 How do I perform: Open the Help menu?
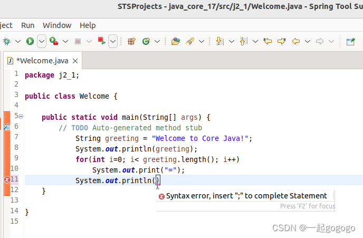click(x=88, y=25)
